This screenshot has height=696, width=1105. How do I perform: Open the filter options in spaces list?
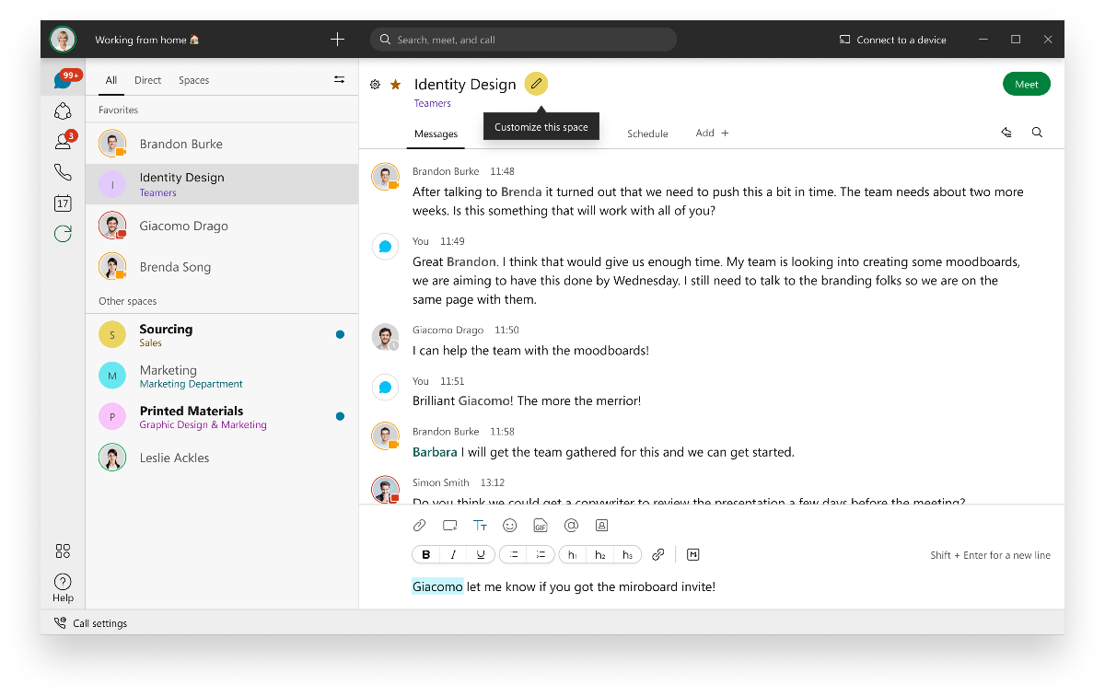click(x=339, y=80)
